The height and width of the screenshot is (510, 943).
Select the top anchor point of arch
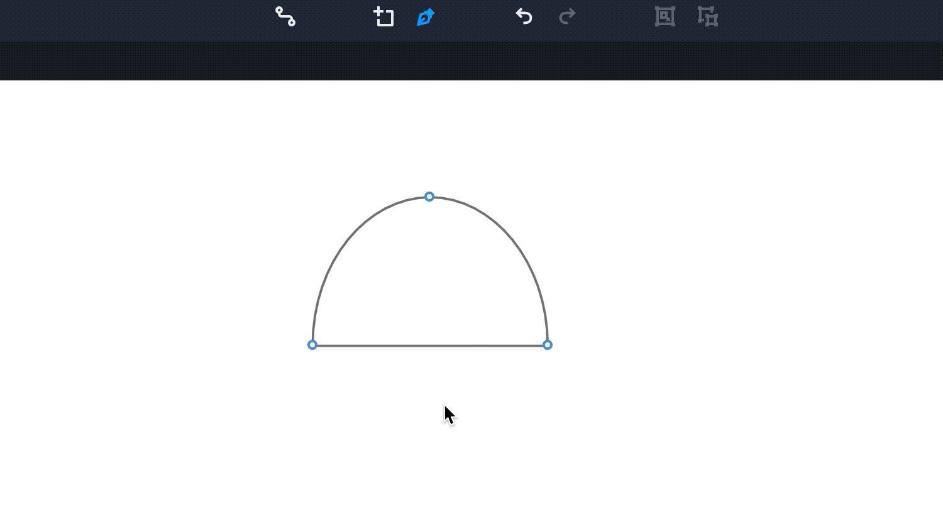coord(429,197)
